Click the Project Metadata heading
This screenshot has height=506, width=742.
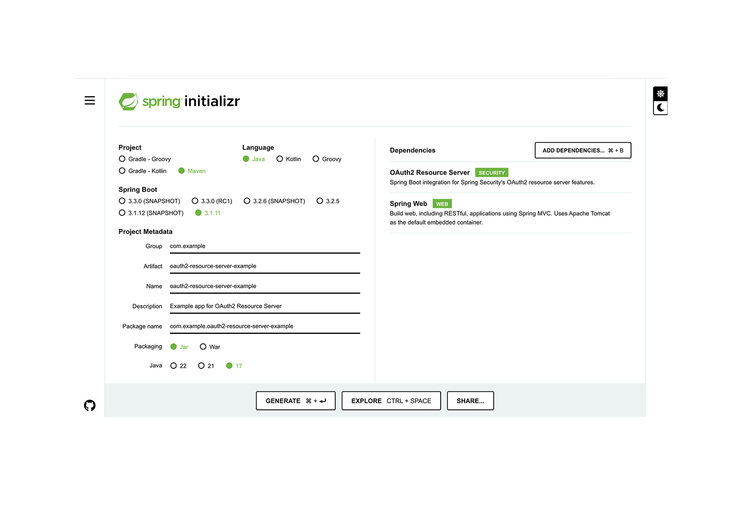click(145, 232)
